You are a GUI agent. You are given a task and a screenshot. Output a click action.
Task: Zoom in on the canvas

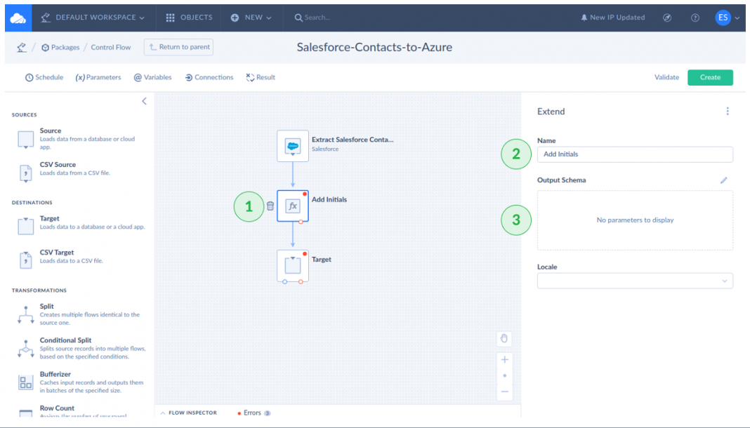coord(504,360)
